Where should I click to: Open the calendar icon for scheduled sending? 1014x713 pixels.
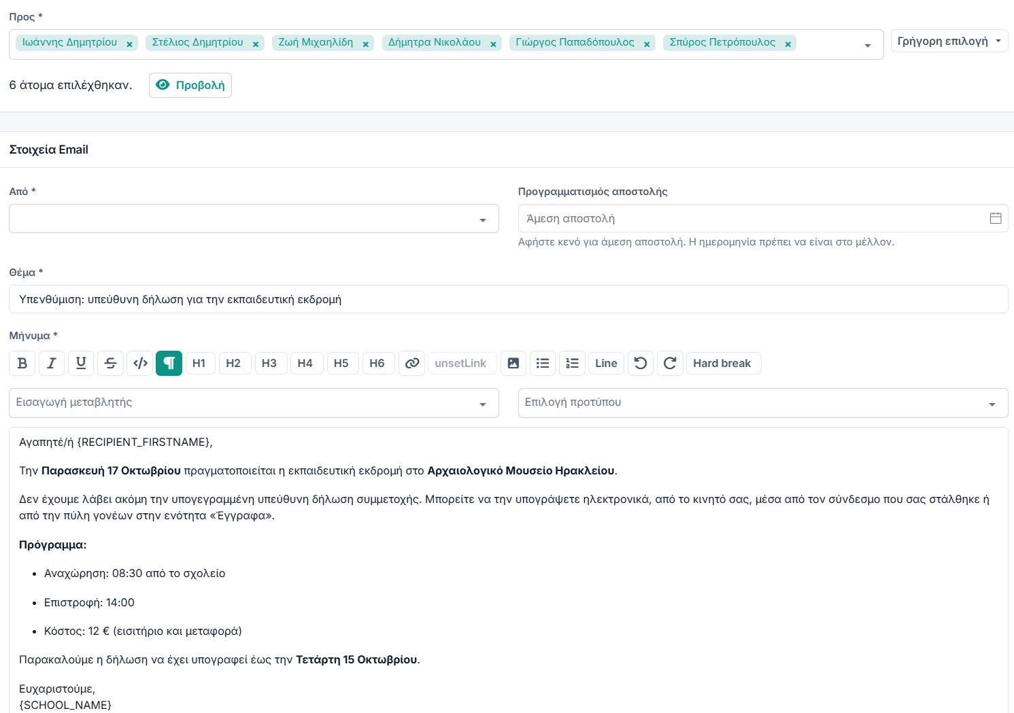996,218
